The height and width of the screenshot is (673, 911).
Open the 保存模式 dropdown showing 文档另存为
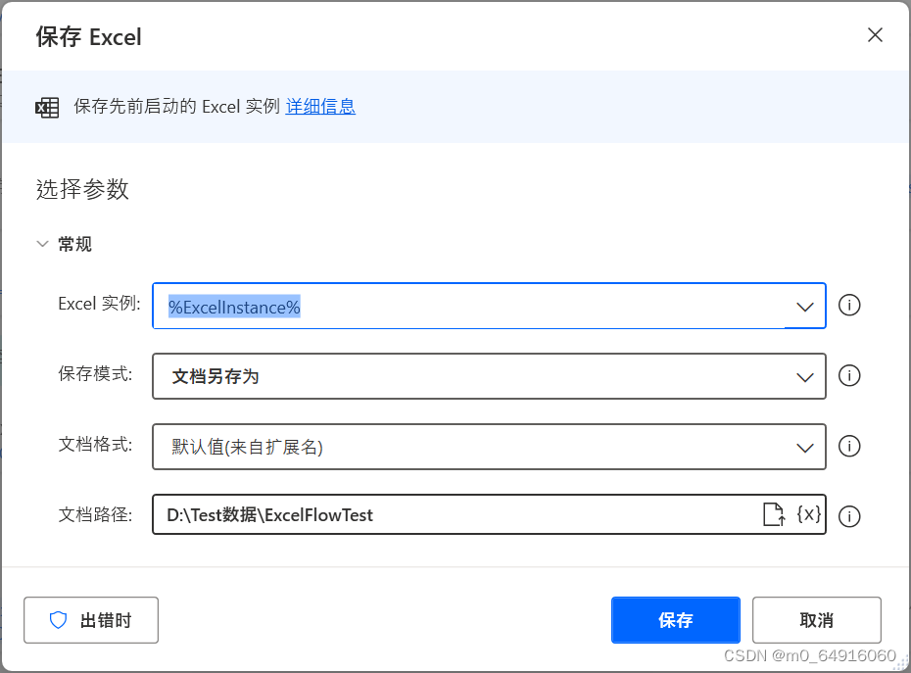coord(804,376)
